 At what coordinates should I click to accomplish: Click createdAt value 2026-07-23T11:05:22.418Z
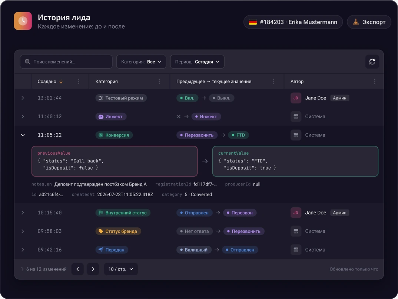[125, 195]
